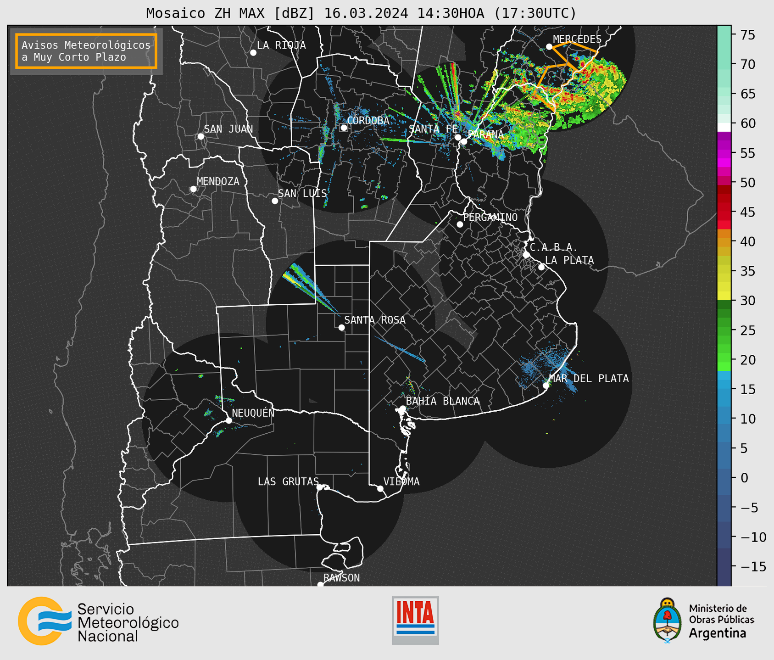Viewport: 774px width, 660px height.
Task: Click the BAHÍA BLANCA label text
Action: click(443, 401)
